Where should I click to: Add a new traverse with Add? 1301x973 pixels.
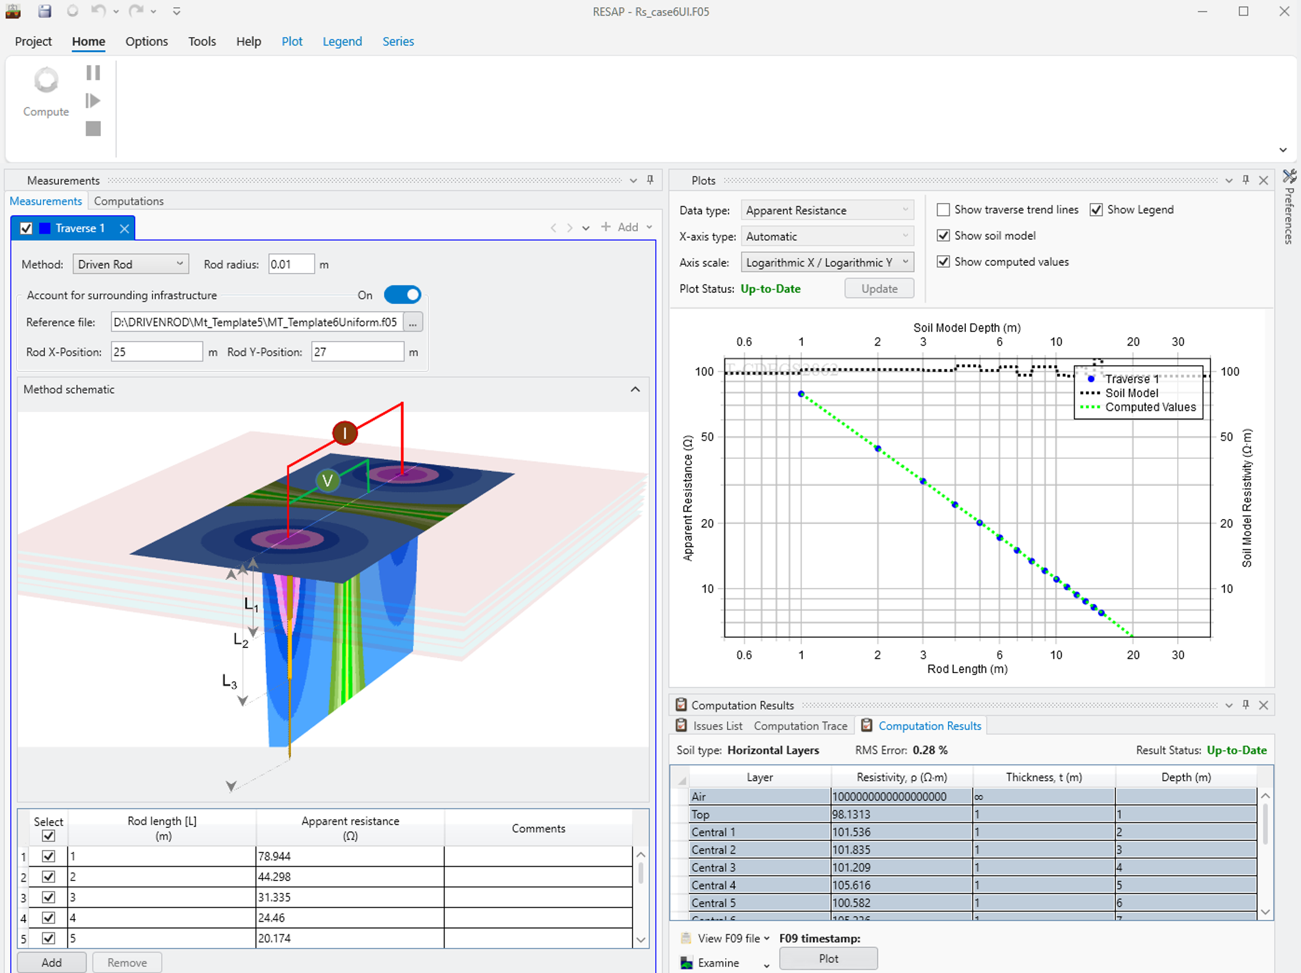tap(621, 227)
